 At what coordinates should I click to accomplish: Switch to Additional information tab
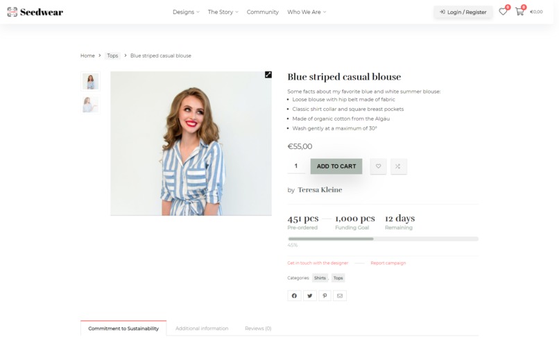[202, 329]
